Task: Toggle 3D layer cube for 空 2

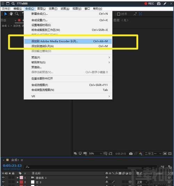Action: tap(130, 182)
